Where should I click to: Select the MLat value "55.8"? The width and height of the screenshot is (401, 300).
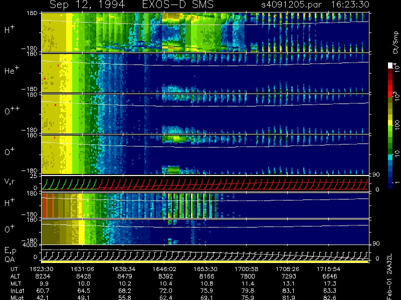pyautogui.click(x=124, y=297)
